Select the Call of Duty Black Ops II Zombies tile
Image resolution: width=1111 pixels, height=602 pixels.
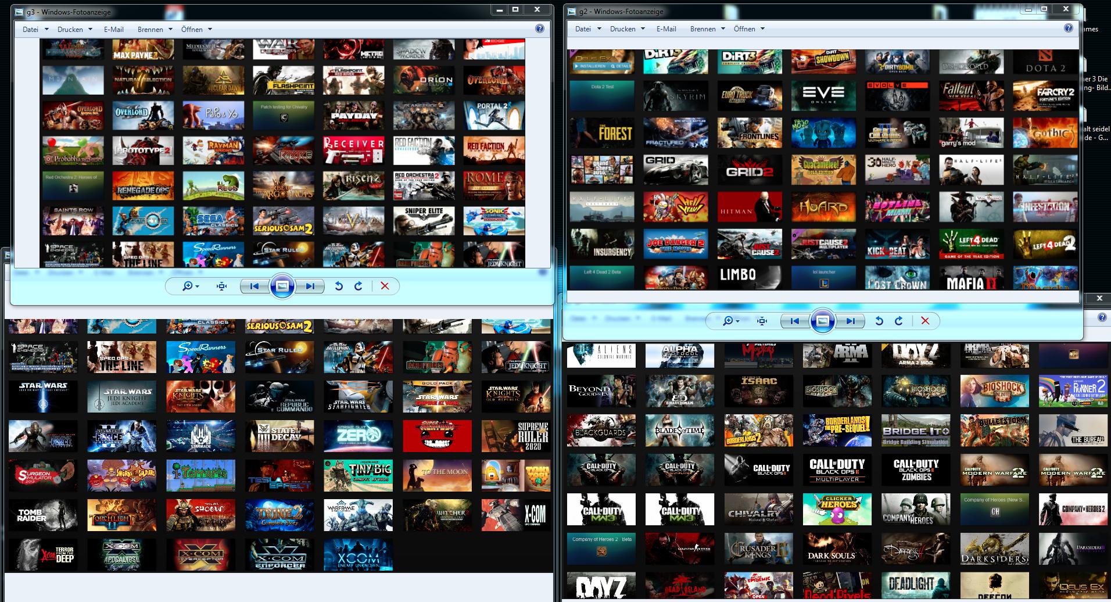pyautogui.click(x=916, y=470)
